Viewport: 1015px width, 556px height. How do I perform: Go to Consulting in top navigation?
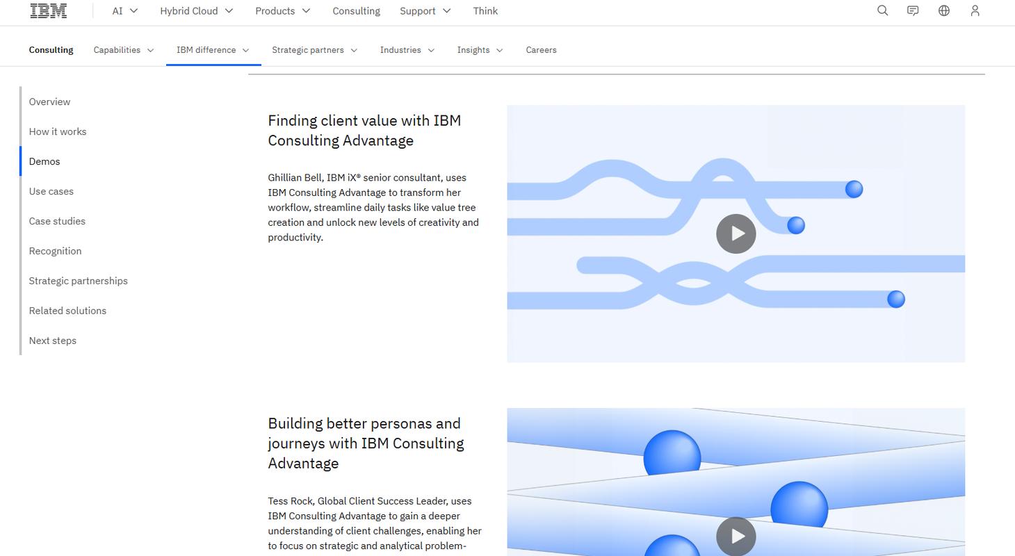356,11
